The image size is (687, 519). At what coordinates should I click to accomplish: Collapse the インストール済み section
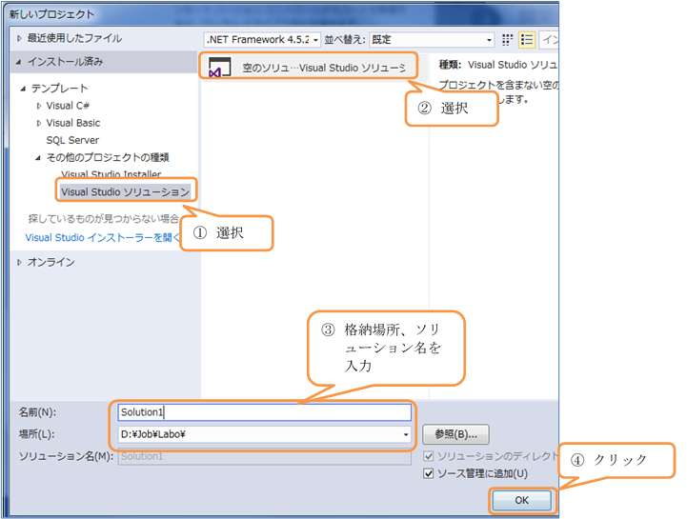coord(18,62)
